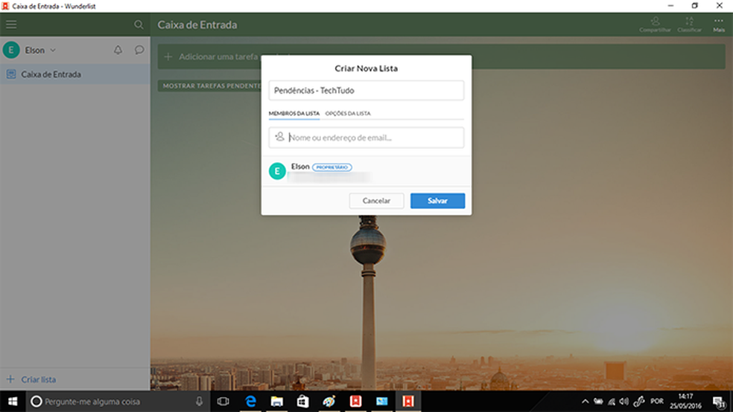Screen dimensions: 733x412
Task: Expand the Elson account dropdown arrow
Action: pyautogui.click(x=53, y=50)
